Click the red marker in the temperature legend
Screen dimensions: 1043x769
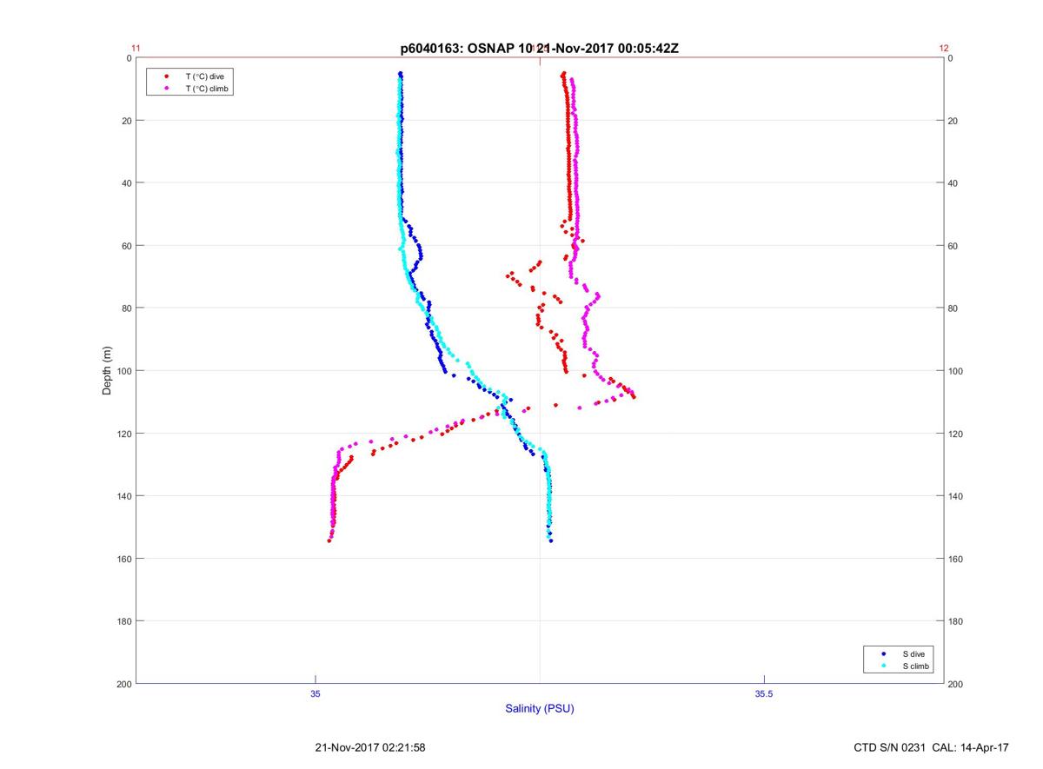click(166, 76)
